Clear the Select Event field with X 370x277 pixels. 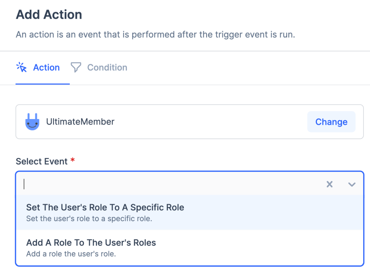tap(329, 184)
